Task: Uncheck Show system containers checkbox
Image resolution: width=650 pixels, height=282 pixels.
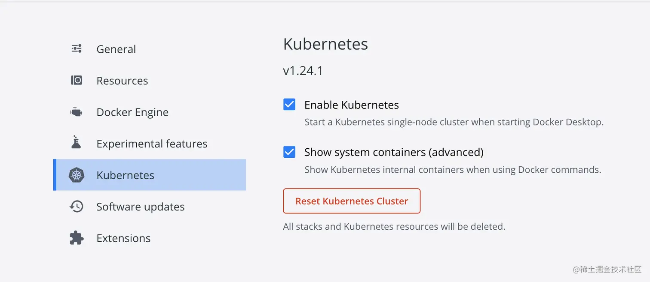Action: point(289,152)
